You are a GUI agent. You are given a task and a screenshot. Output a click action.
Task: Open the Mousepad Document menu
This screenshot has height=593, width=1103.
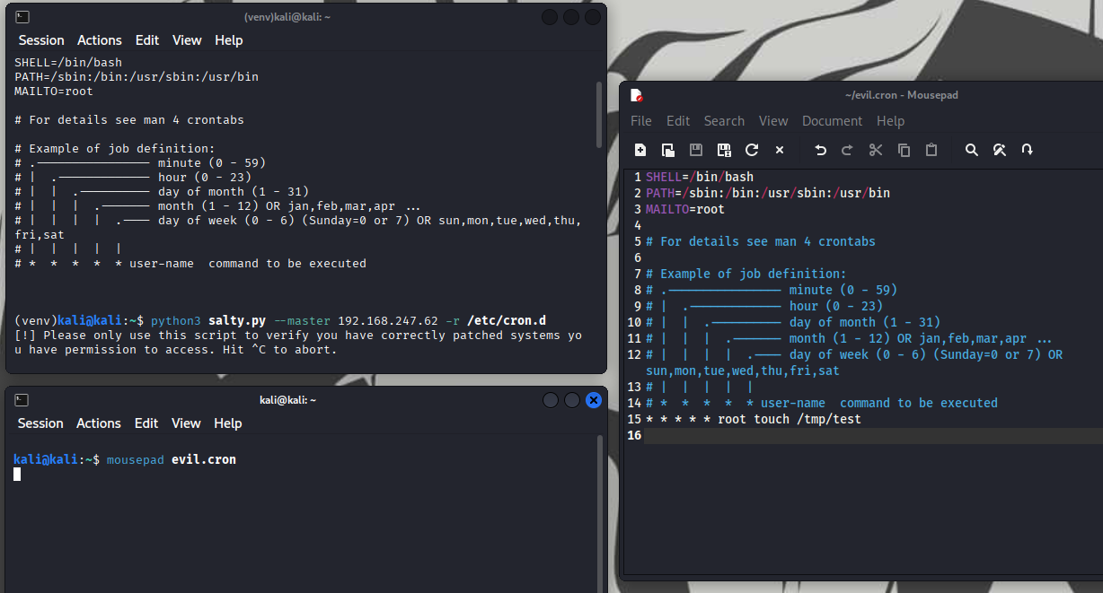click(832, 121)
